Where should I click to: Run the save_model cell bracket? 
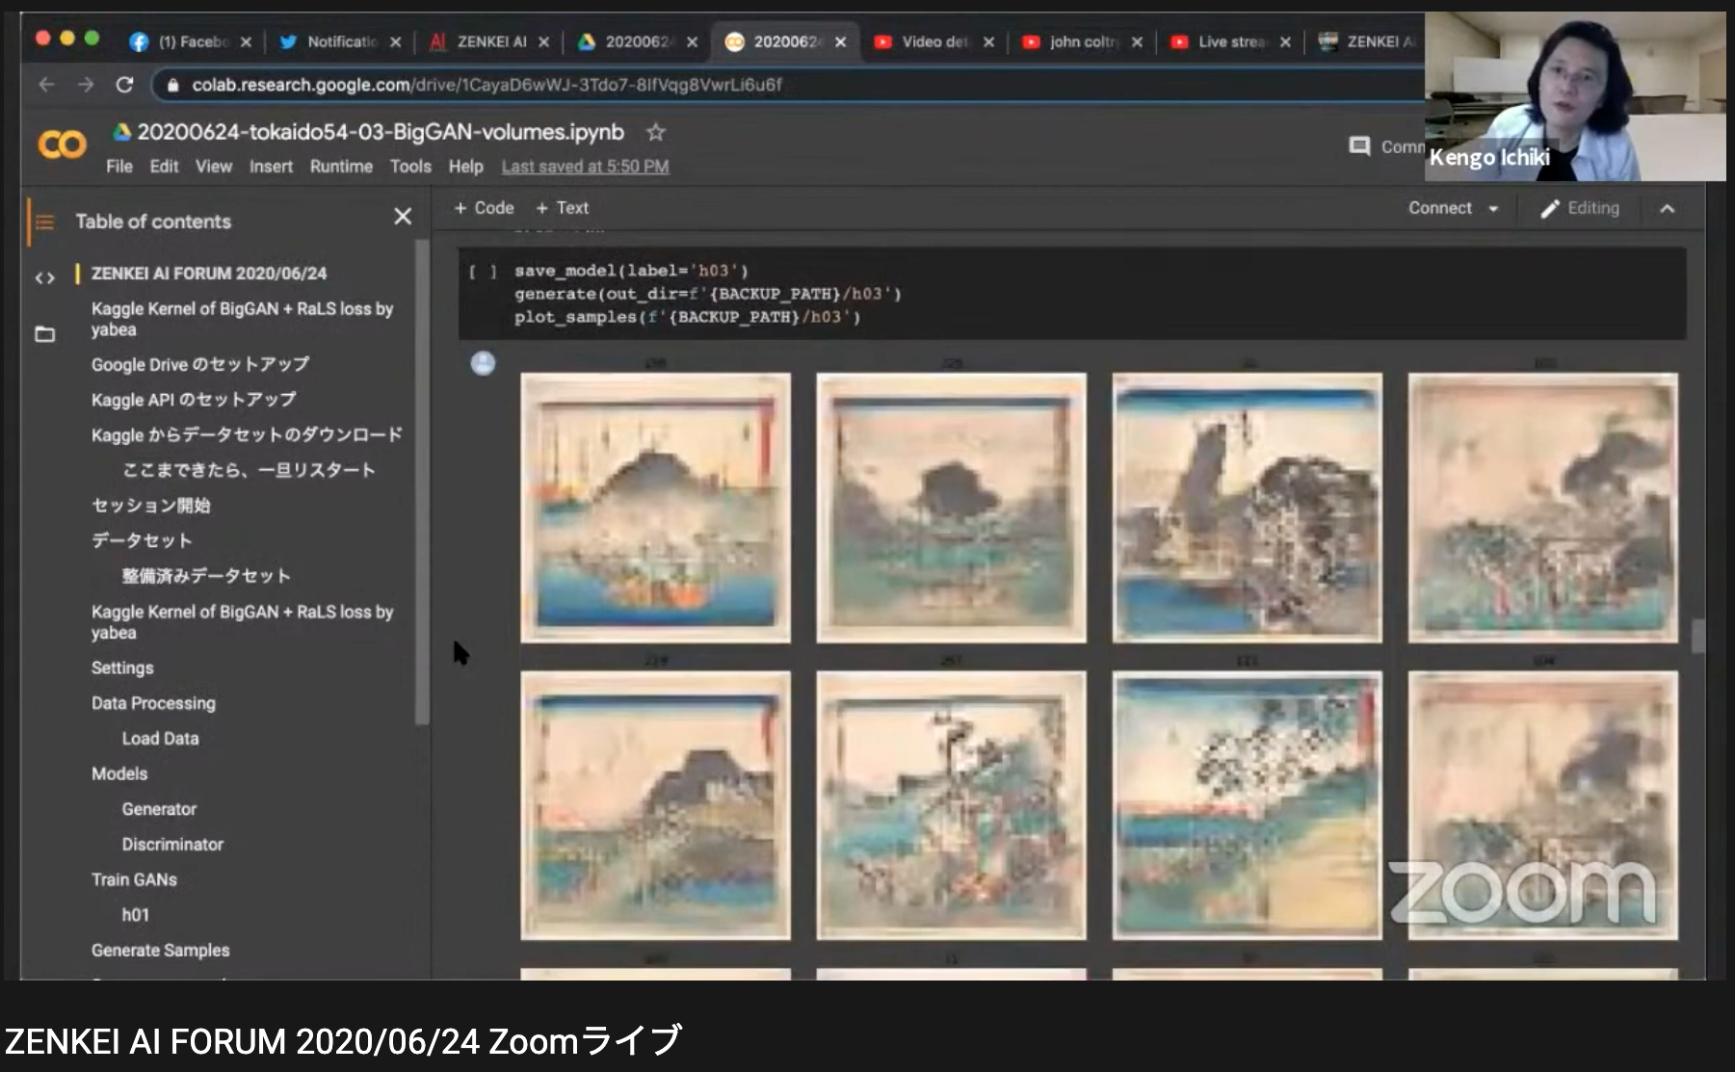pyautogui.click(x=483, y=272)
